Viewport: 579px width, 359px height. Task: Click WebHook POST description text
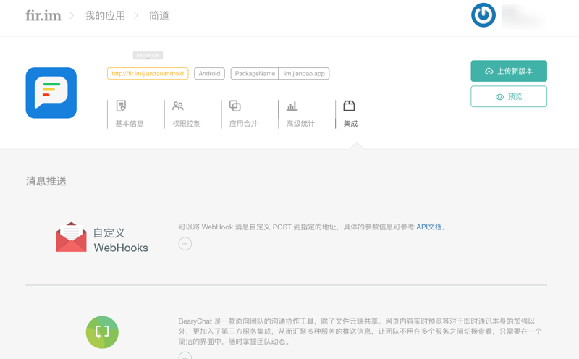(x=313, y=227)
